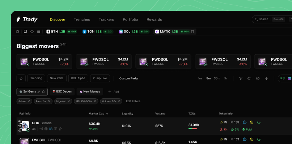
Task: Select the BSC Degen radar
Action: click(x=62, y=91)
